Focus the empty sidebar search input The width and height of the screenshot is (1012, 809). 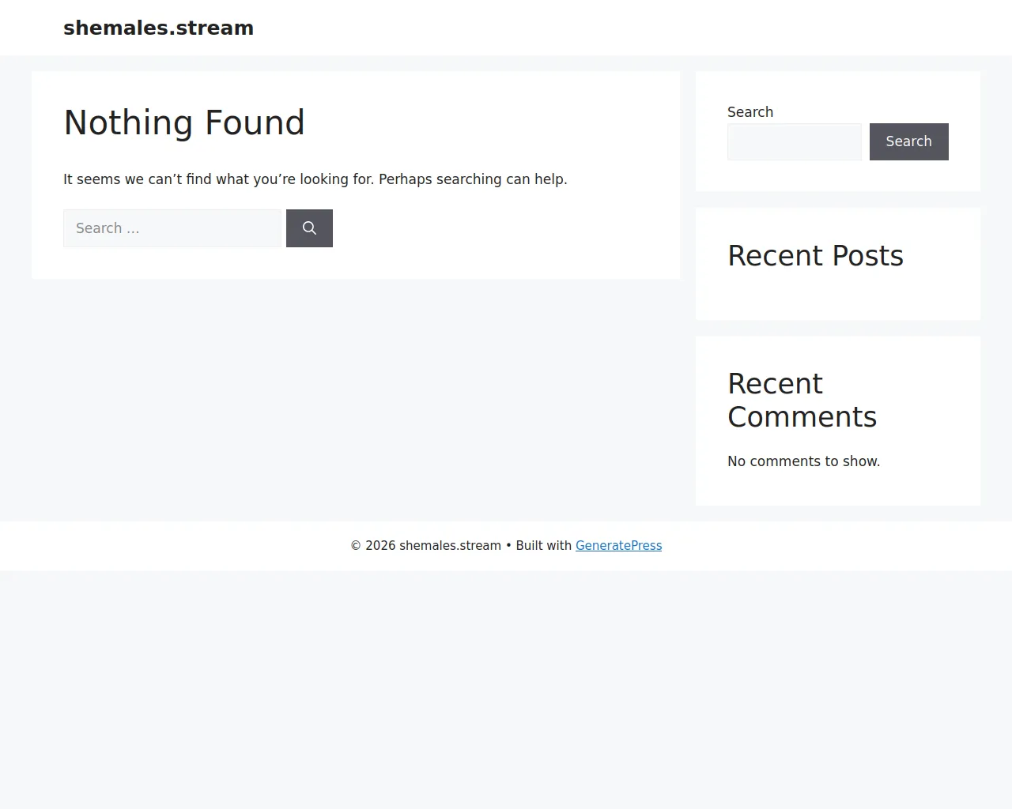click(x=794, y=141)
